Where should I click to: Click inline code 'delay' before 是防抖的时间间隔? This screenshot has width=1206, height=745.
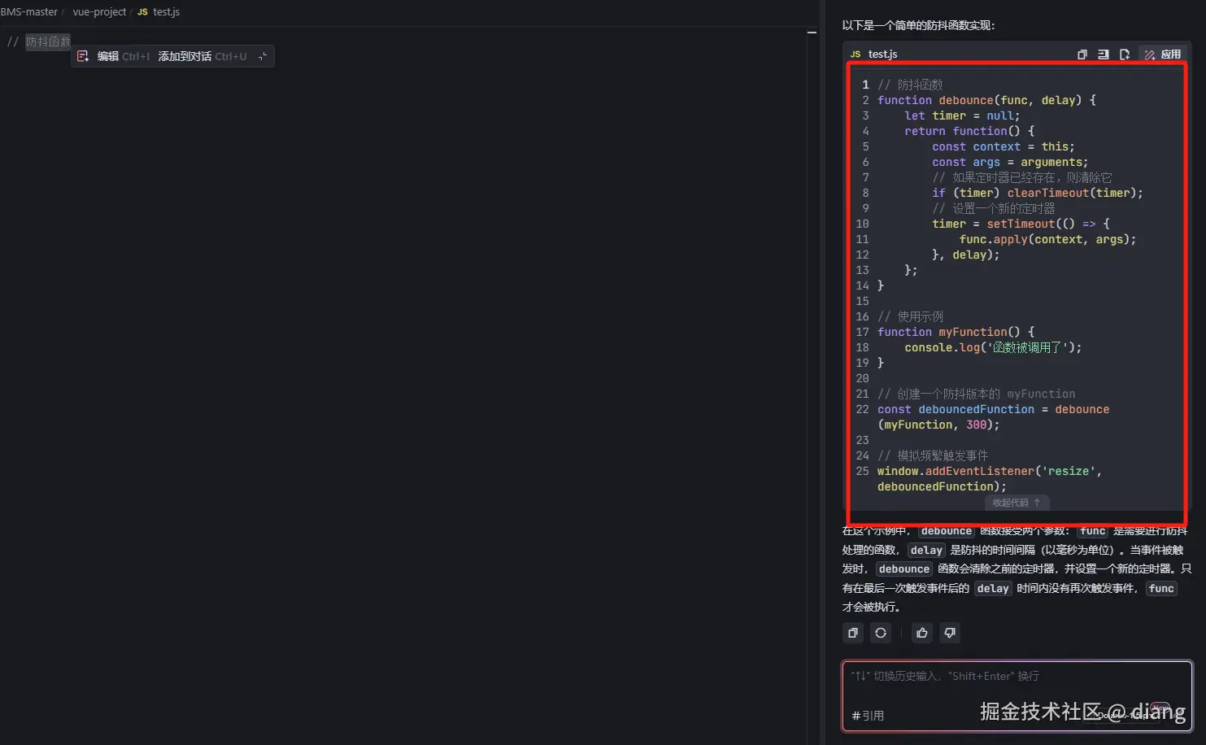coord(926,551)
